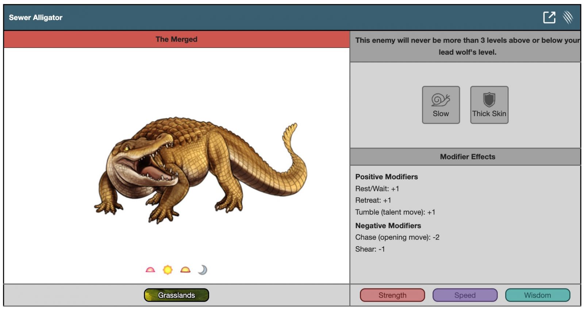Image resolution: width=584 pixels, height=310 pixels.
Task: Click the Modifier Effects section header
Action: point(467,157)
